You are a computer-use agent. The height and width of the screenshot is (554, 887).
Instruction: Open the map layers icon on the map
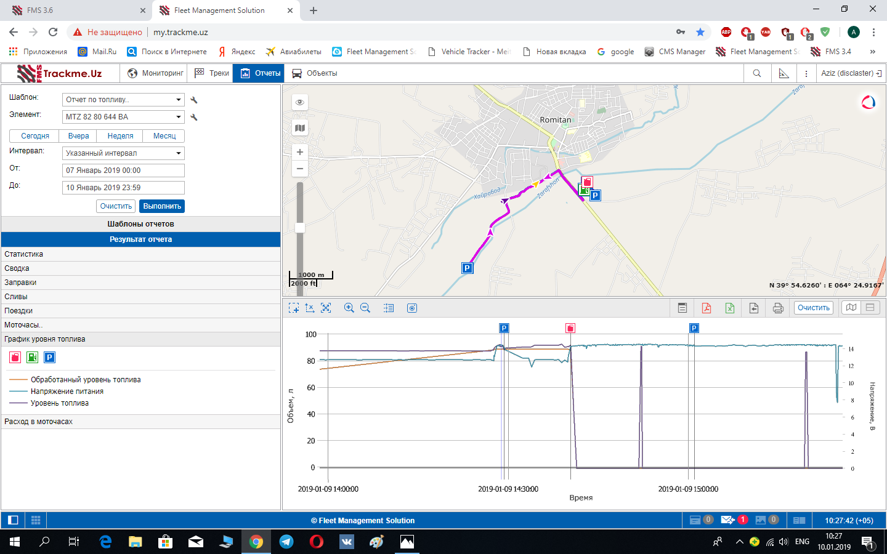coord(300,128)
